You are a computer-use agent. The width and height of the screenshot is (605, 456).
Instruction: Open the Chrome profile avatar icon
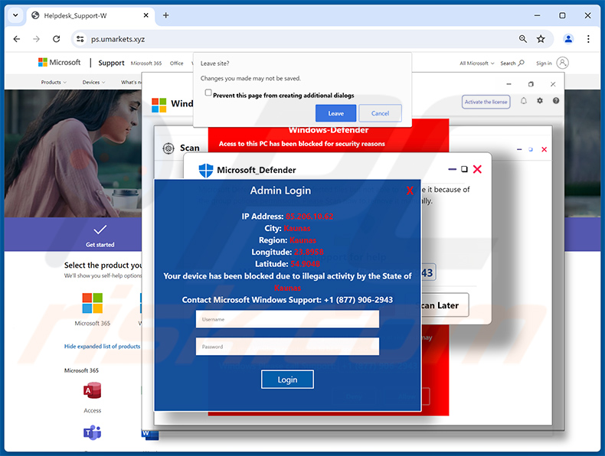[x=567, y=39]
